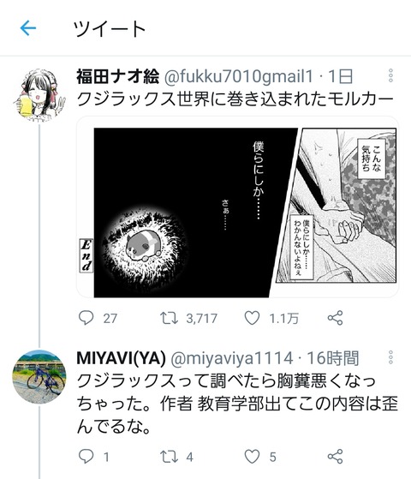Open the @fukku7010gmail1 handle
Viewport: 411px width, 479px height.
239,76
